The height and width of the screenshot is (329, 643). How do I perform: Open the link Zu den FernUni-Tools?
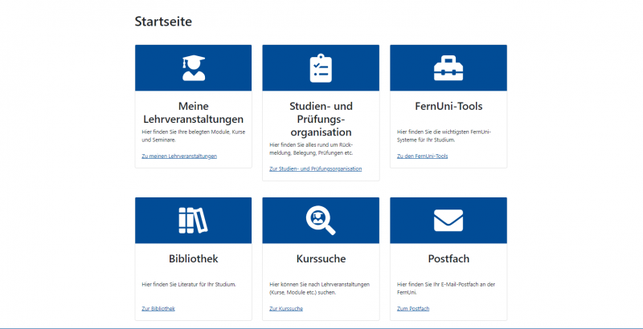423,156
